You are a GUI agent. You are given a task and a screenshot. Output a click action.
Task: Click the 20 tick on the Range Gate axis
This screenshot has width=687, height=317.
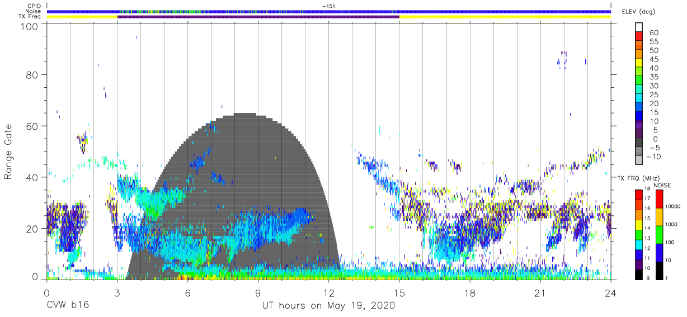point(32,228)
